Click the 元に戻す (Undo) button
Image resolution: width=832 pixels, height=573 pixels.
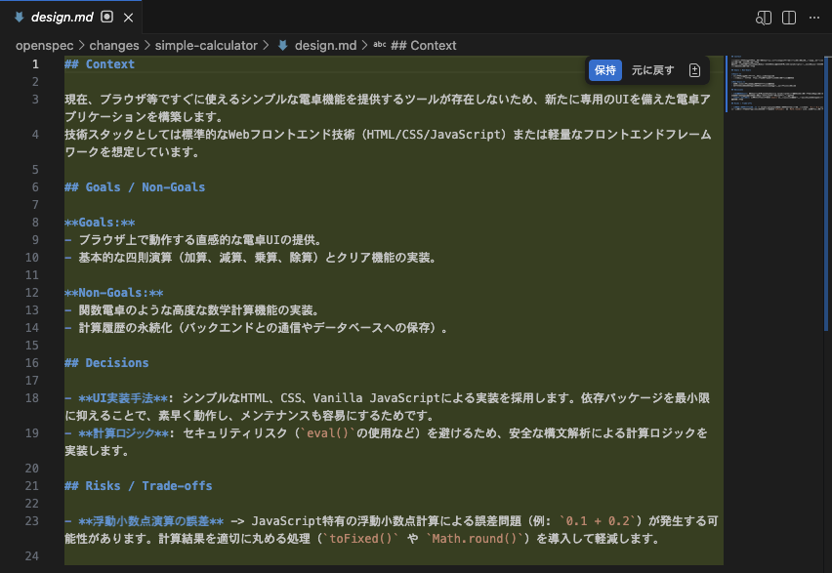(652, 70)
